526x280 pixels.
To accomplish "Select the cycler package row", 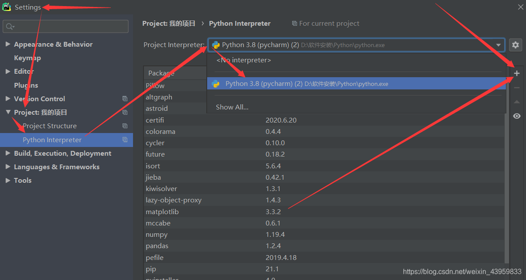I will point(324,143).
